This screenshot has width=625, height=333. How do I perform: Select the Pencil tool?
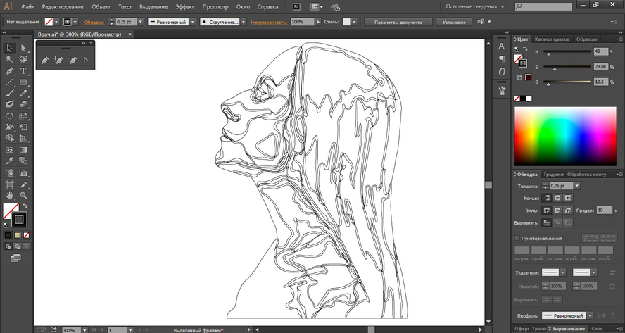click(23, 94)
